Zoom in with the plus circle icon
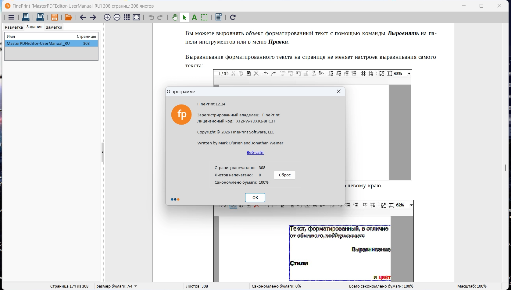511x290 pixels. point(107,17)
